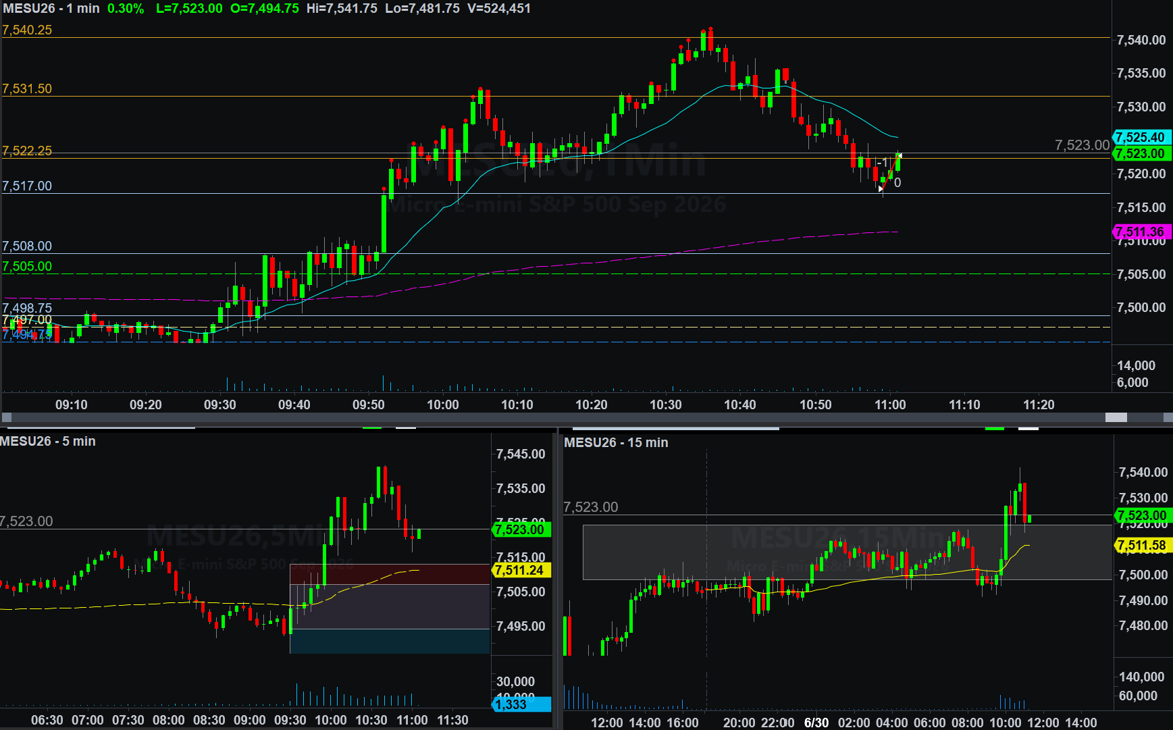Click the 0.30% change readout
This screenshot has height=730, width=1173.
(x=126, y=9)
